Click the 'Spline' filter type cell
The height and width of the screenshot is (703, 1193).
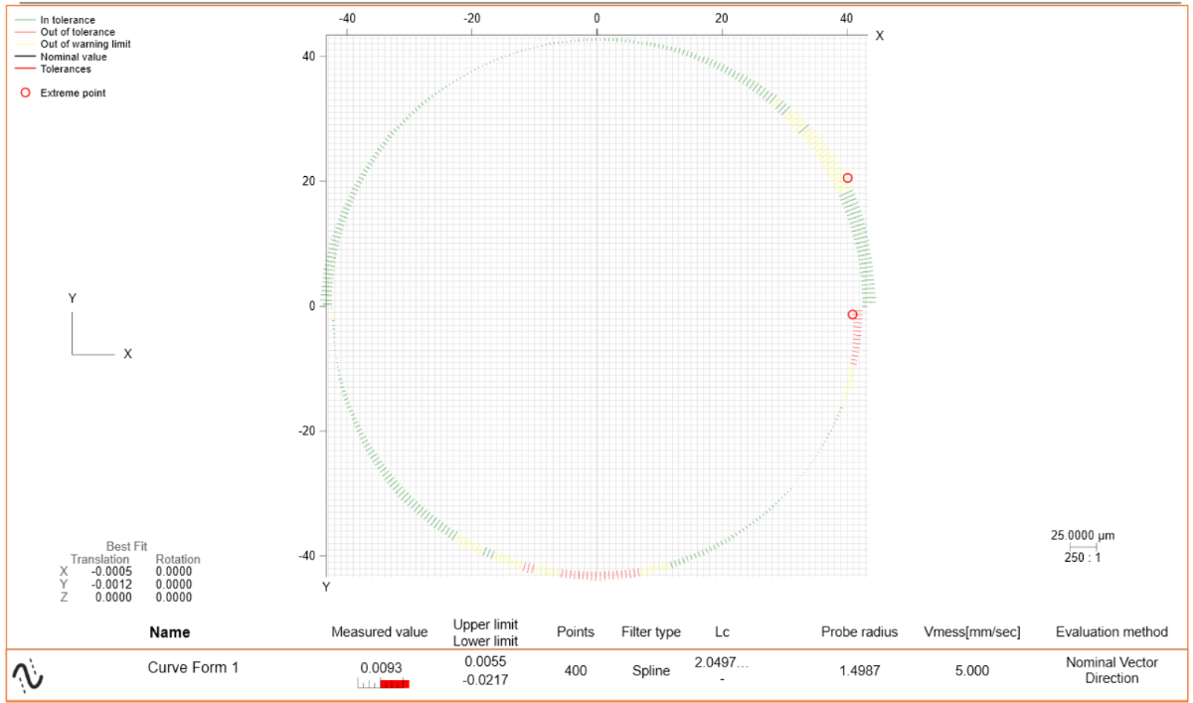click(651, 671)
